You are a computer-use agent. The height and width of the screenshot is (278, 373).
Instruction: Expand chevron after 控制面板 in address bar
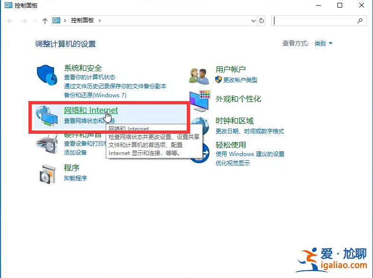(x=100, y=20)
